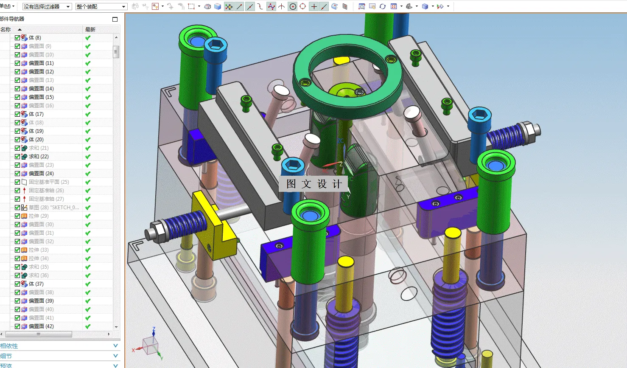Viewport: 627px width, 368px height.
Task: Open the blue box display dropdown arrow
Action: coord(432,6)
